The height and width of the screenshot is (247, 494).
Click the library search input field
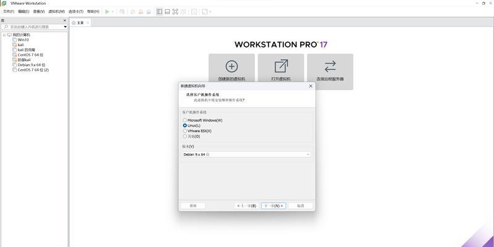(35, 27)
